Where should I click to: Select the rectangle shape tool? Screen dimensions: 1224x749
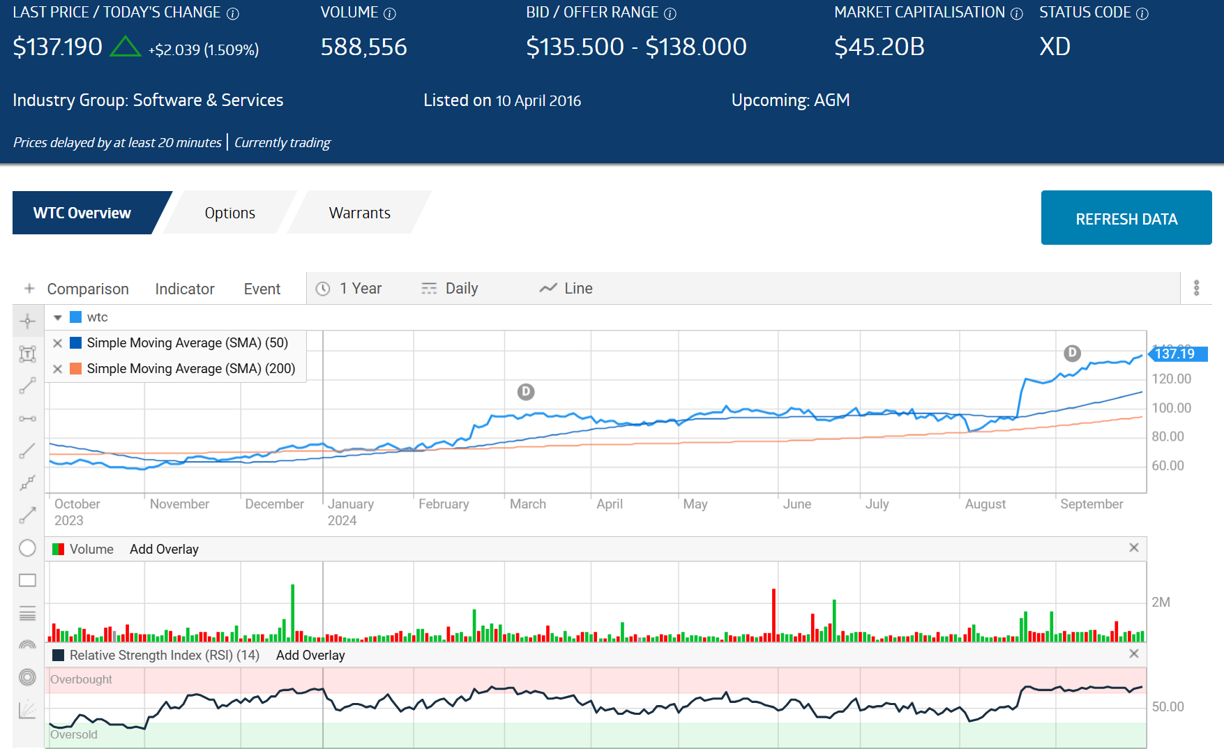[x=27, y=580]
